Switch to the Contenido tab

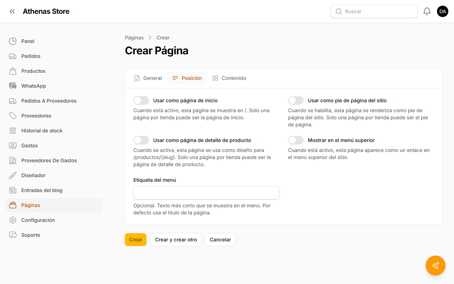(229, 78)
